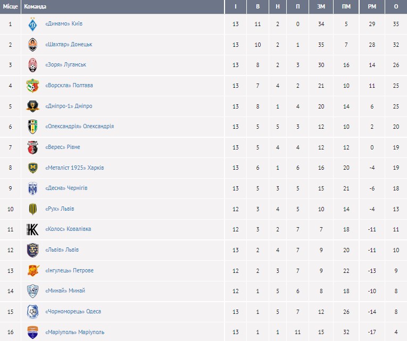Click the Mariupol club logo

coord(32,332)
